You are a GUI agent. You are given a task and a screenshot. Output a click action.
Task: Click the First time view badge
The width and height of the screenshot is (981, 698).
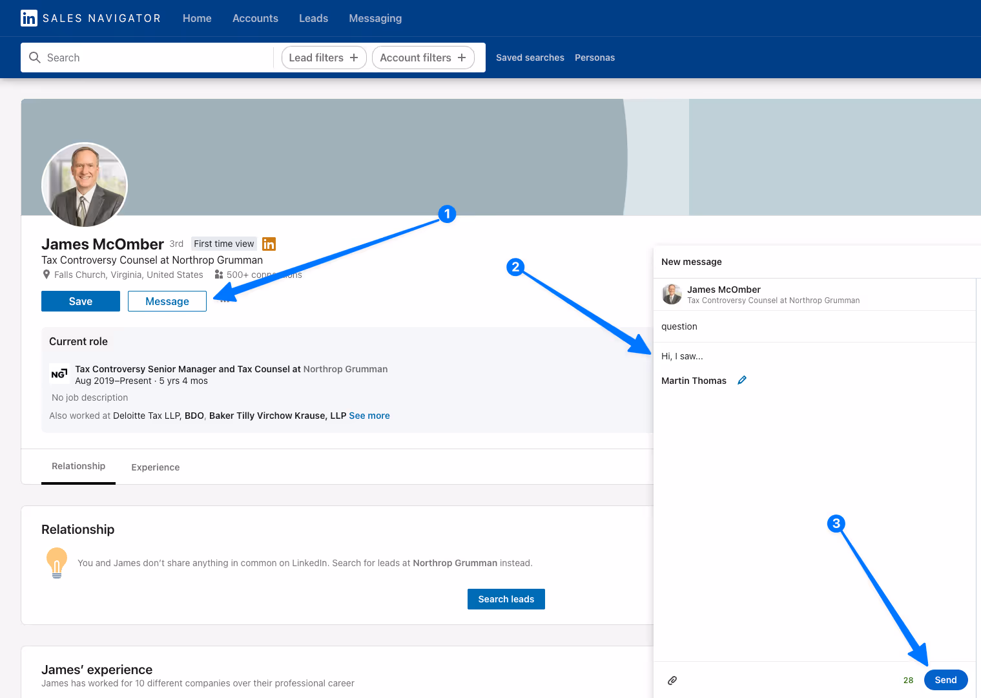click(224, 244)
